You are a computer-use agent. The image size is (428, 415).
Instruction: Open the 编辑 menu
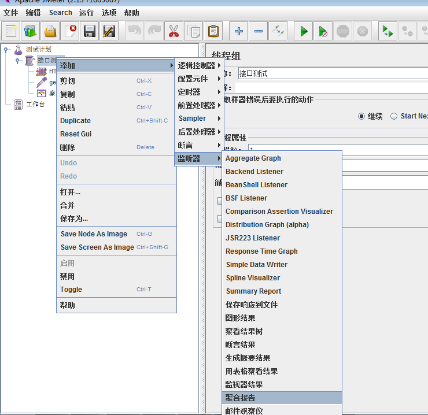(33, 13)
